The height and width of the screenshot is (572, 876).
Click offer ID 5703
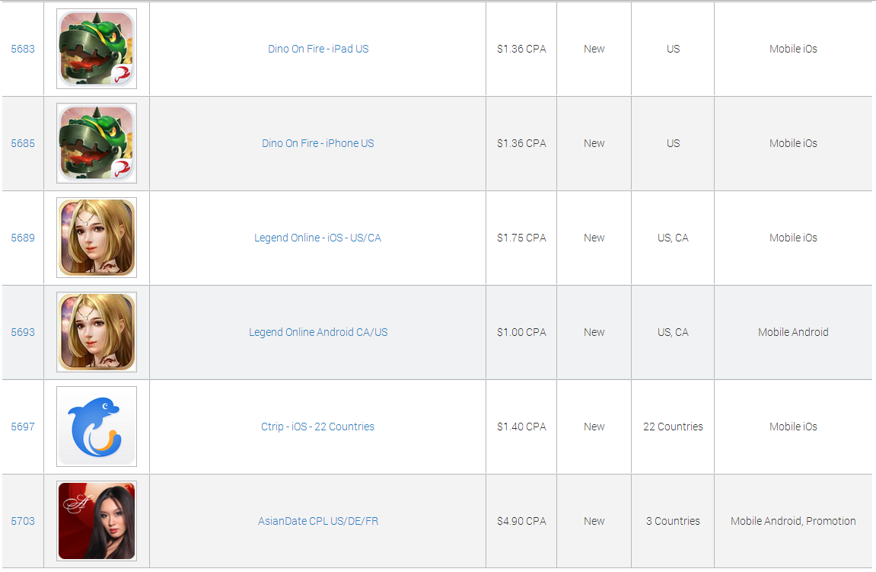coord(23,521)
